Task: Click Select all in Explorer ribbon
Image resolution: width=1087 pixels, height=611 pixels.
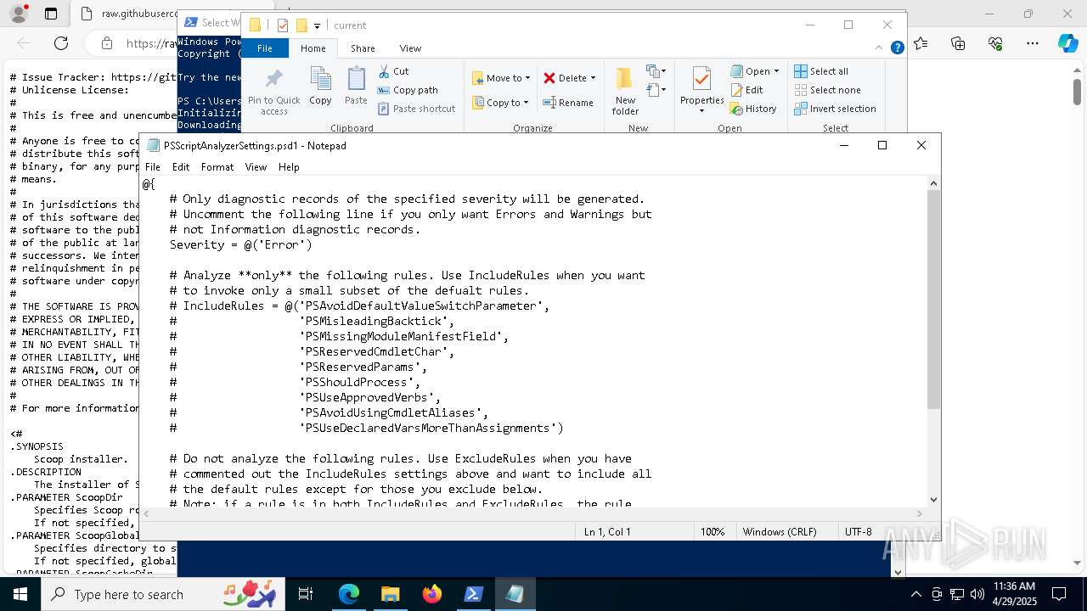Action: pos(821,71)
